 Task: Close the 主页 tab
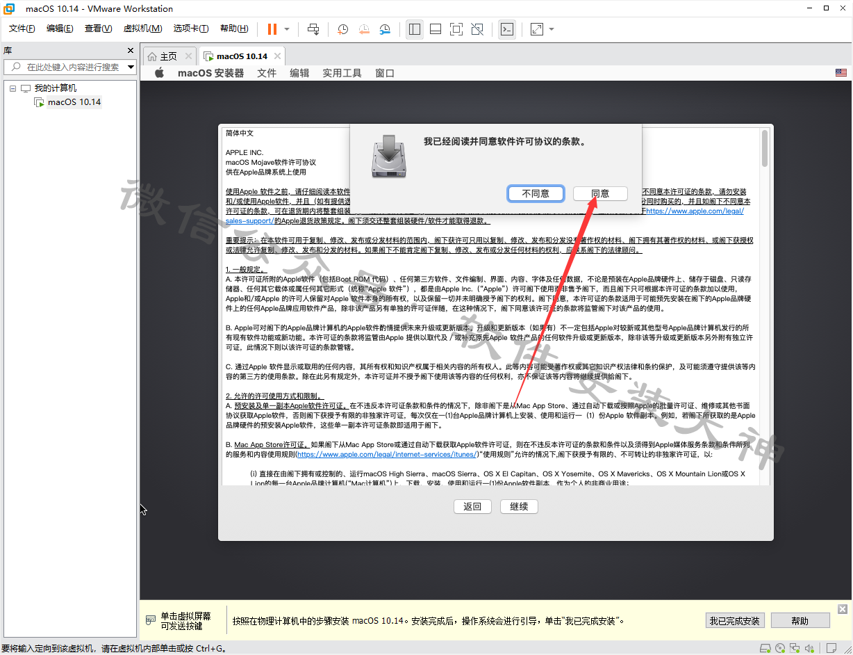188,56
